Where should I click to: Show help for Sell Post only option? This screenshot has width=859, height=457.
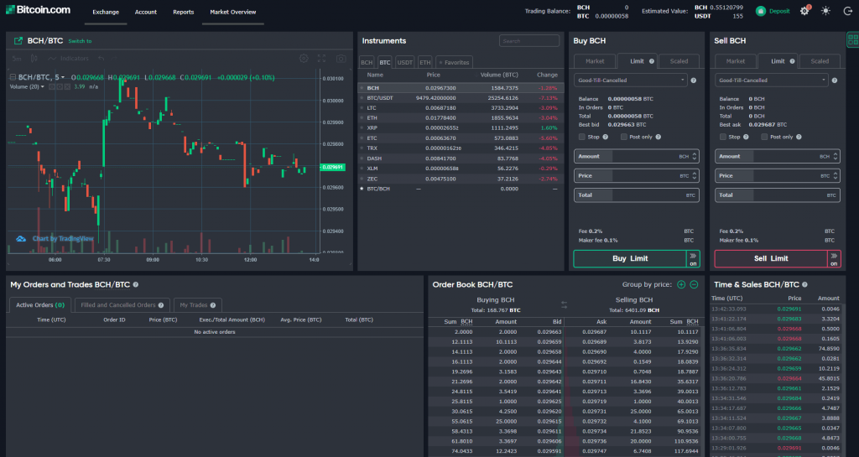pos(799,137)
